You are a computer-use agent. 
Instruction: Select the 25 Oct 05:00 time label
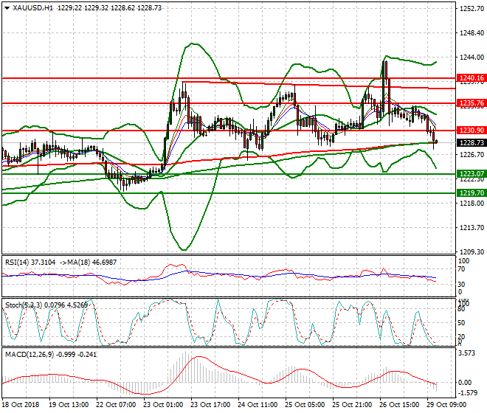pyautogui.click(x=305, y=405)
